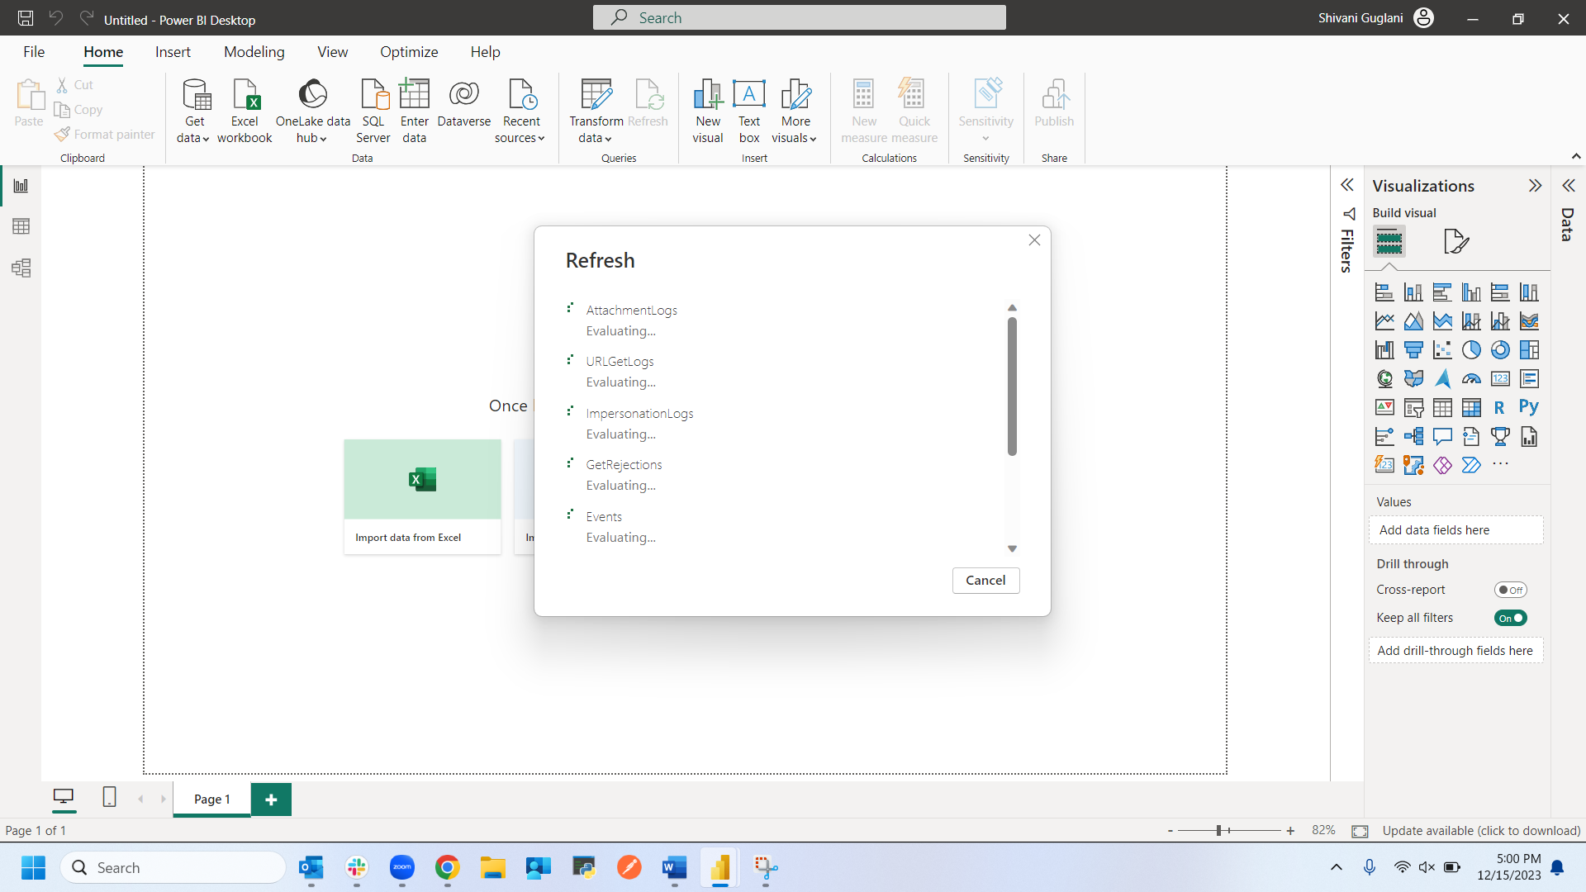
Task: Open the Modeling ribbon tab
Action: (254, 52)
